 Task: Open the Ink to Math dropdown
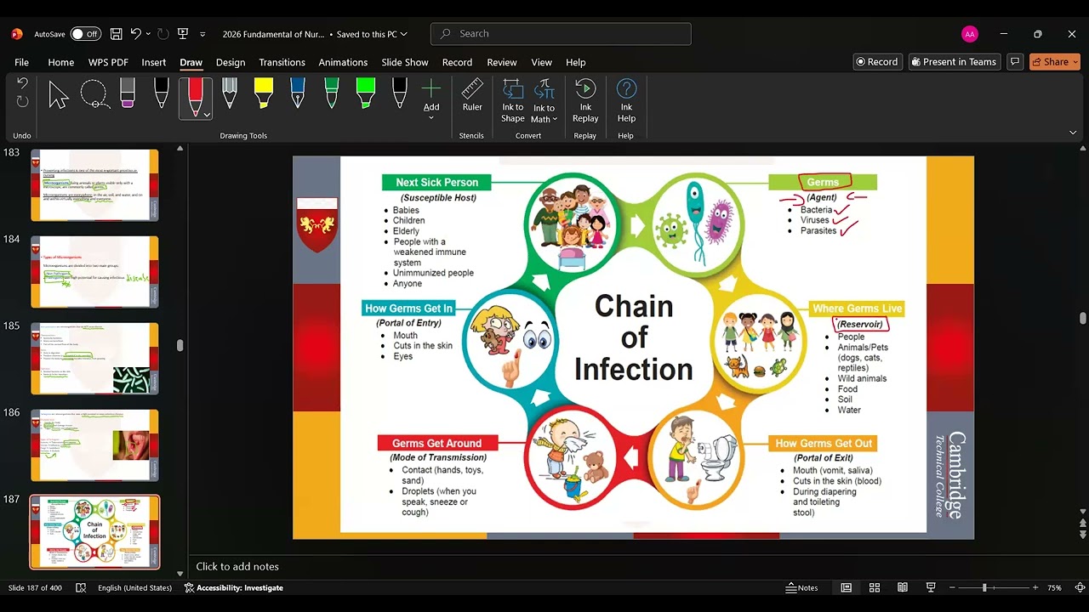(x=555, y=120)
